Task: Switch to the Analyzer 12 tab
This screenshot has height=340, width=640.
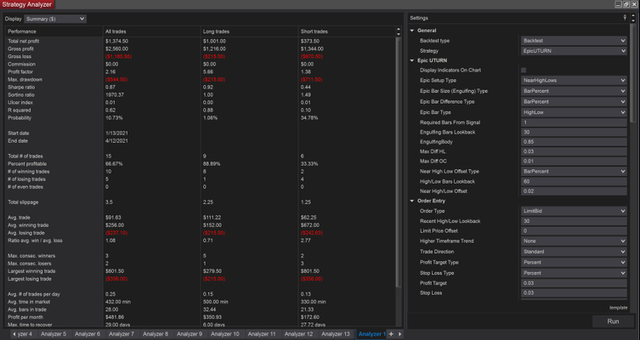Action: pos(299,334)
